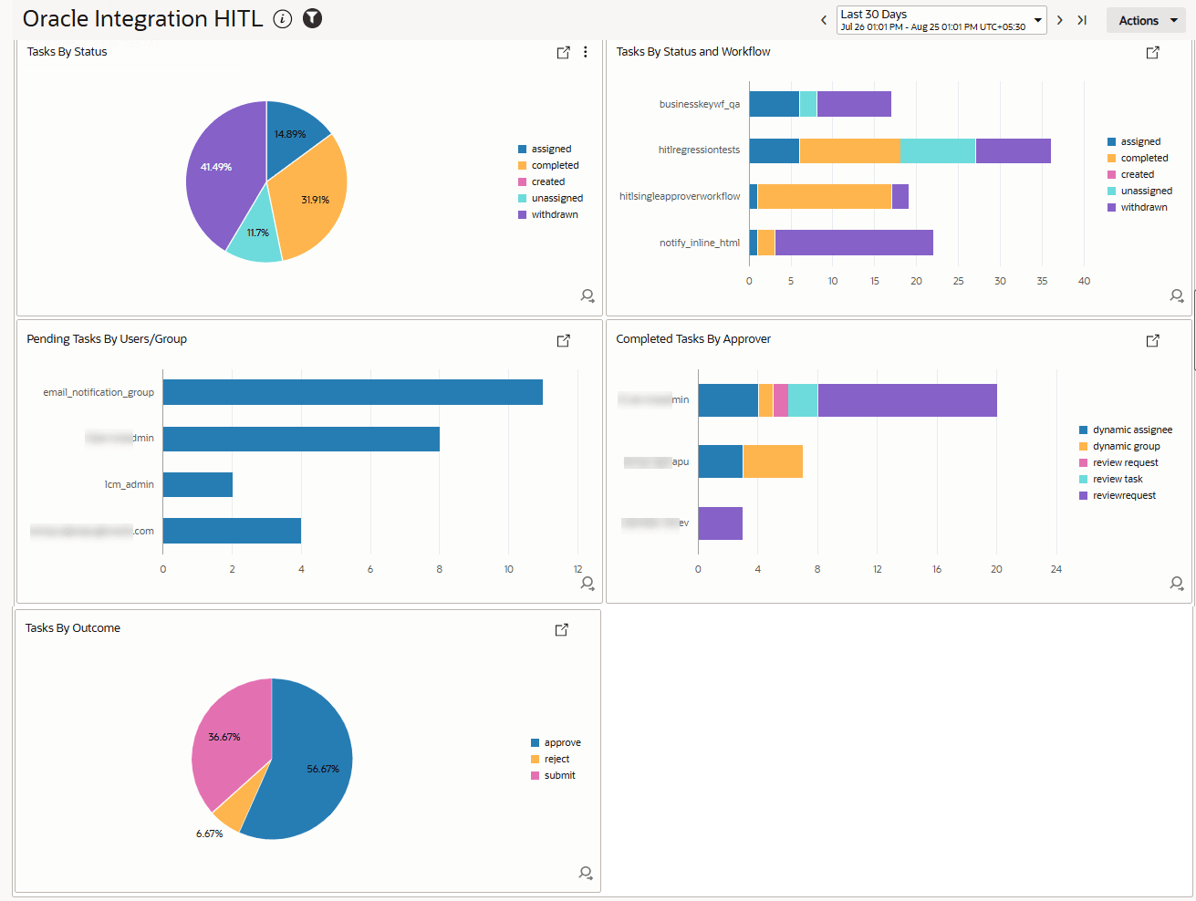Open the Tasks By Status options menu
Image resolution: width=1196 pixels, height=901 pixels.
click(x=586, y=53)
